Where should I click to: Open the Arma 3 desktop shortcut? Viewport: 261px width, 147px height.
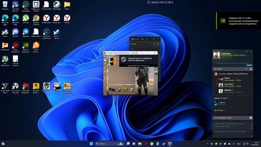tap(57, 87)
